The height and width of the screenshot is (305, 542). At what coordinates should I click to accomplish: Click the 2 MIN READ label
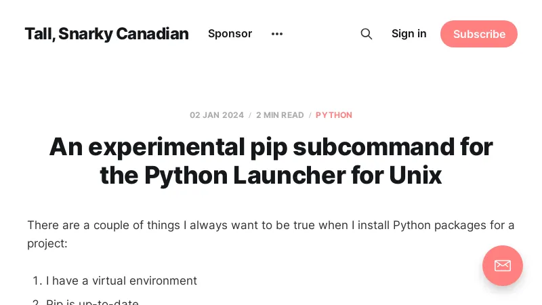point(280,115)
